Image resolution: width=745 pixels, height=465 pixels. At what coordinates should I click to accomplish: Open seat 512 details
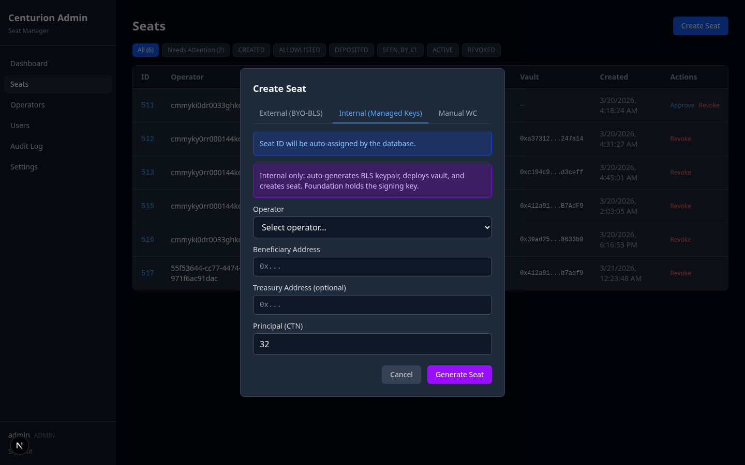pyautogui.click(x=147, y=138)
